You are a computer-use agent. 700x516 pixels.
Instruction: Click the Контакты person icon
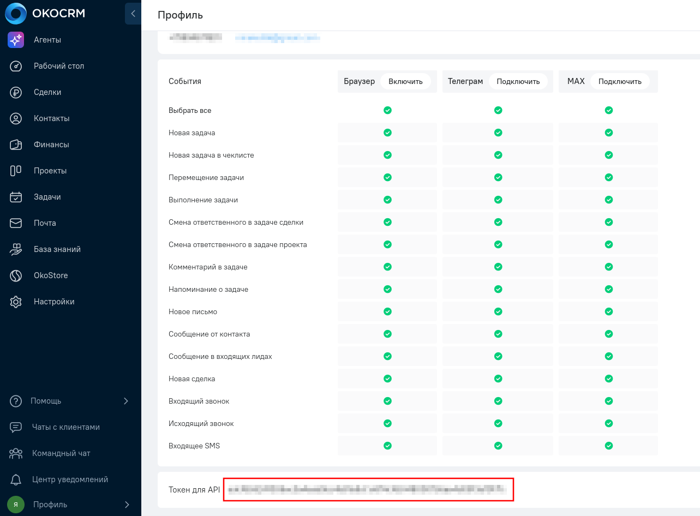tap(16, 118)
